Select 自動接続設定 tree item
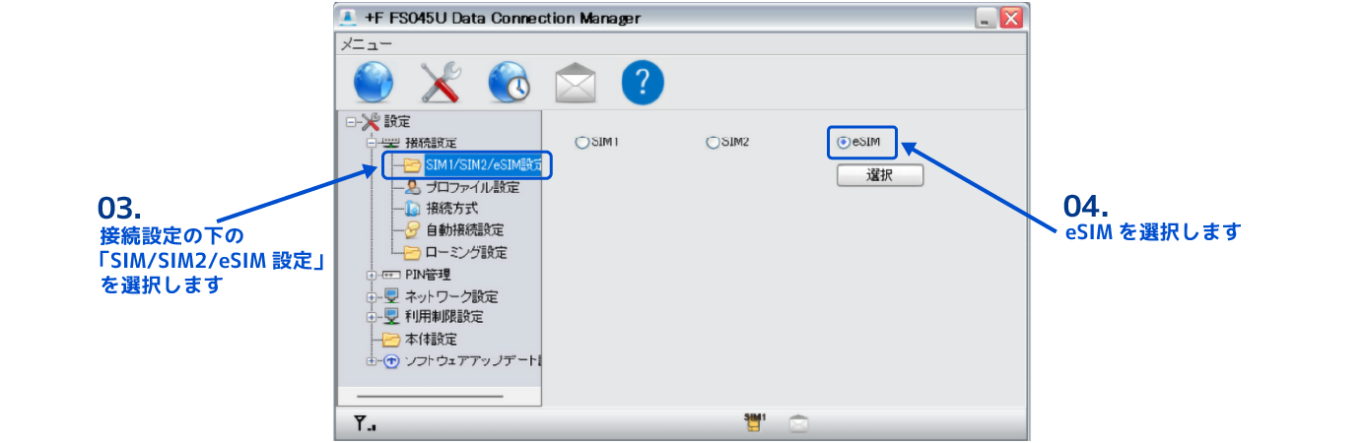Viewport: 1365px width, 443px height. pyautogui.click(x=465, y=230)
